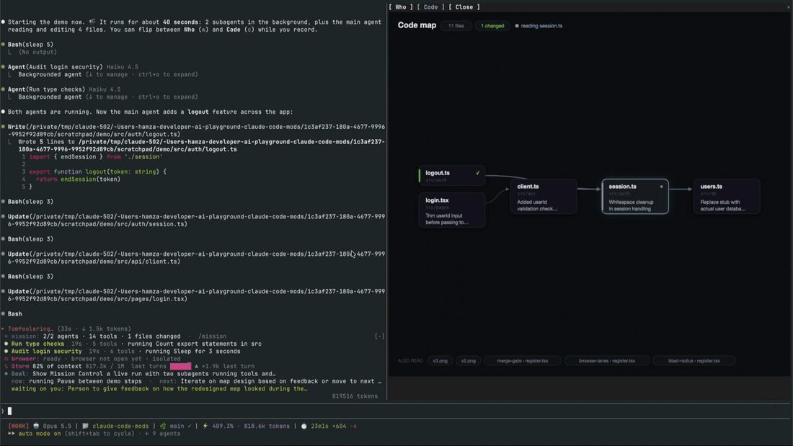793x446 pixels.
Task: Click the 11 files pill
Action: (456, 26)
